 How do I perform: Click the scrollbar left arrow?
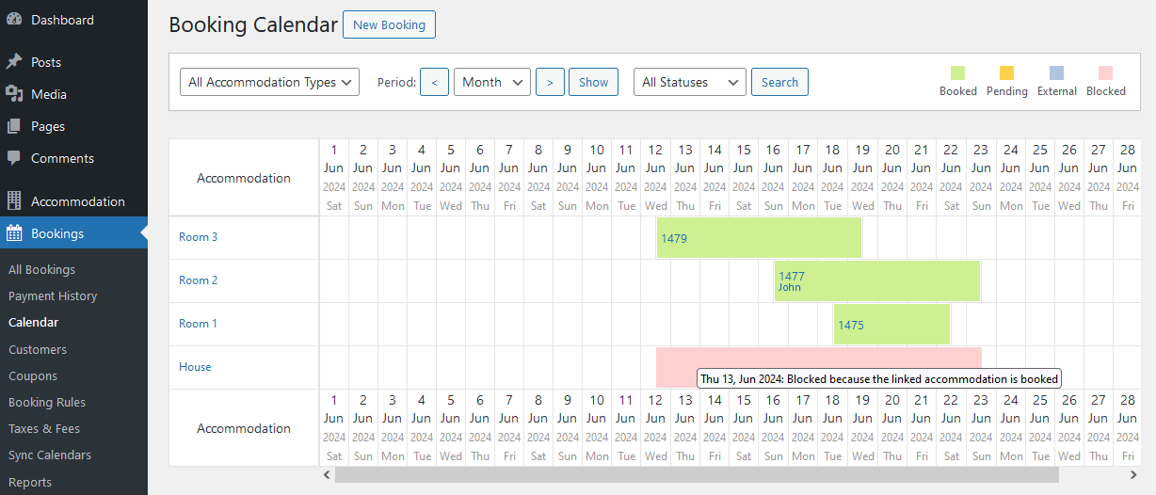coord(327,475)
